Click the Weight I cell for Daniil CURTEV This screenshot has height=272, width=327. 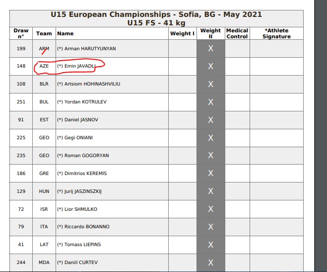click(x=183, y=263)
